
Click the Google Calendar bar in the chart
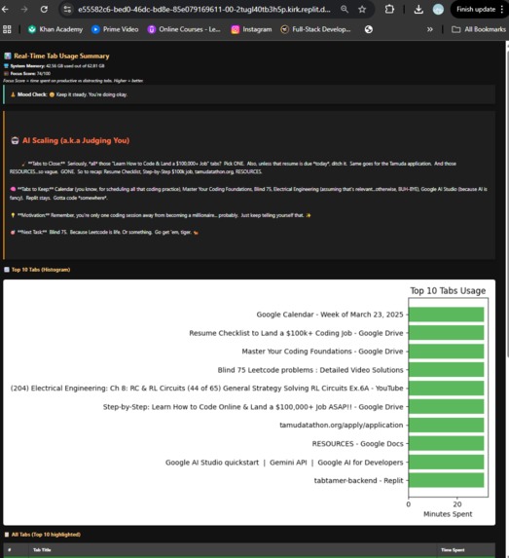(446, 315)
